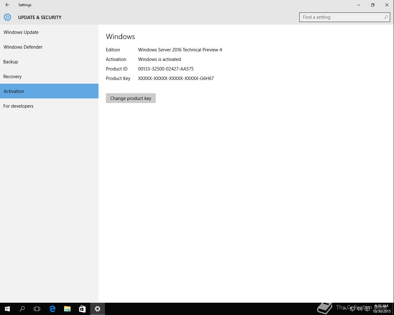Click the product key ending G6H67

pyautogui.click(x=176, y=78)
